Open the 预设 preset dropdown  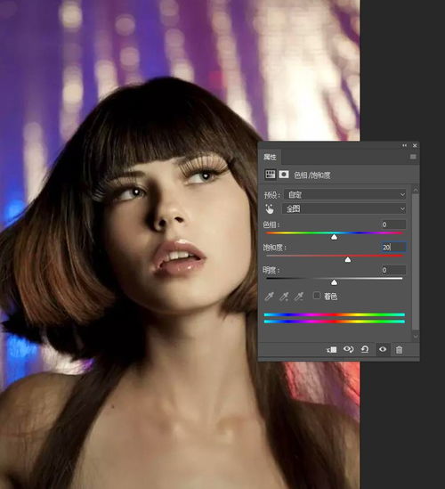click(345, 194)
